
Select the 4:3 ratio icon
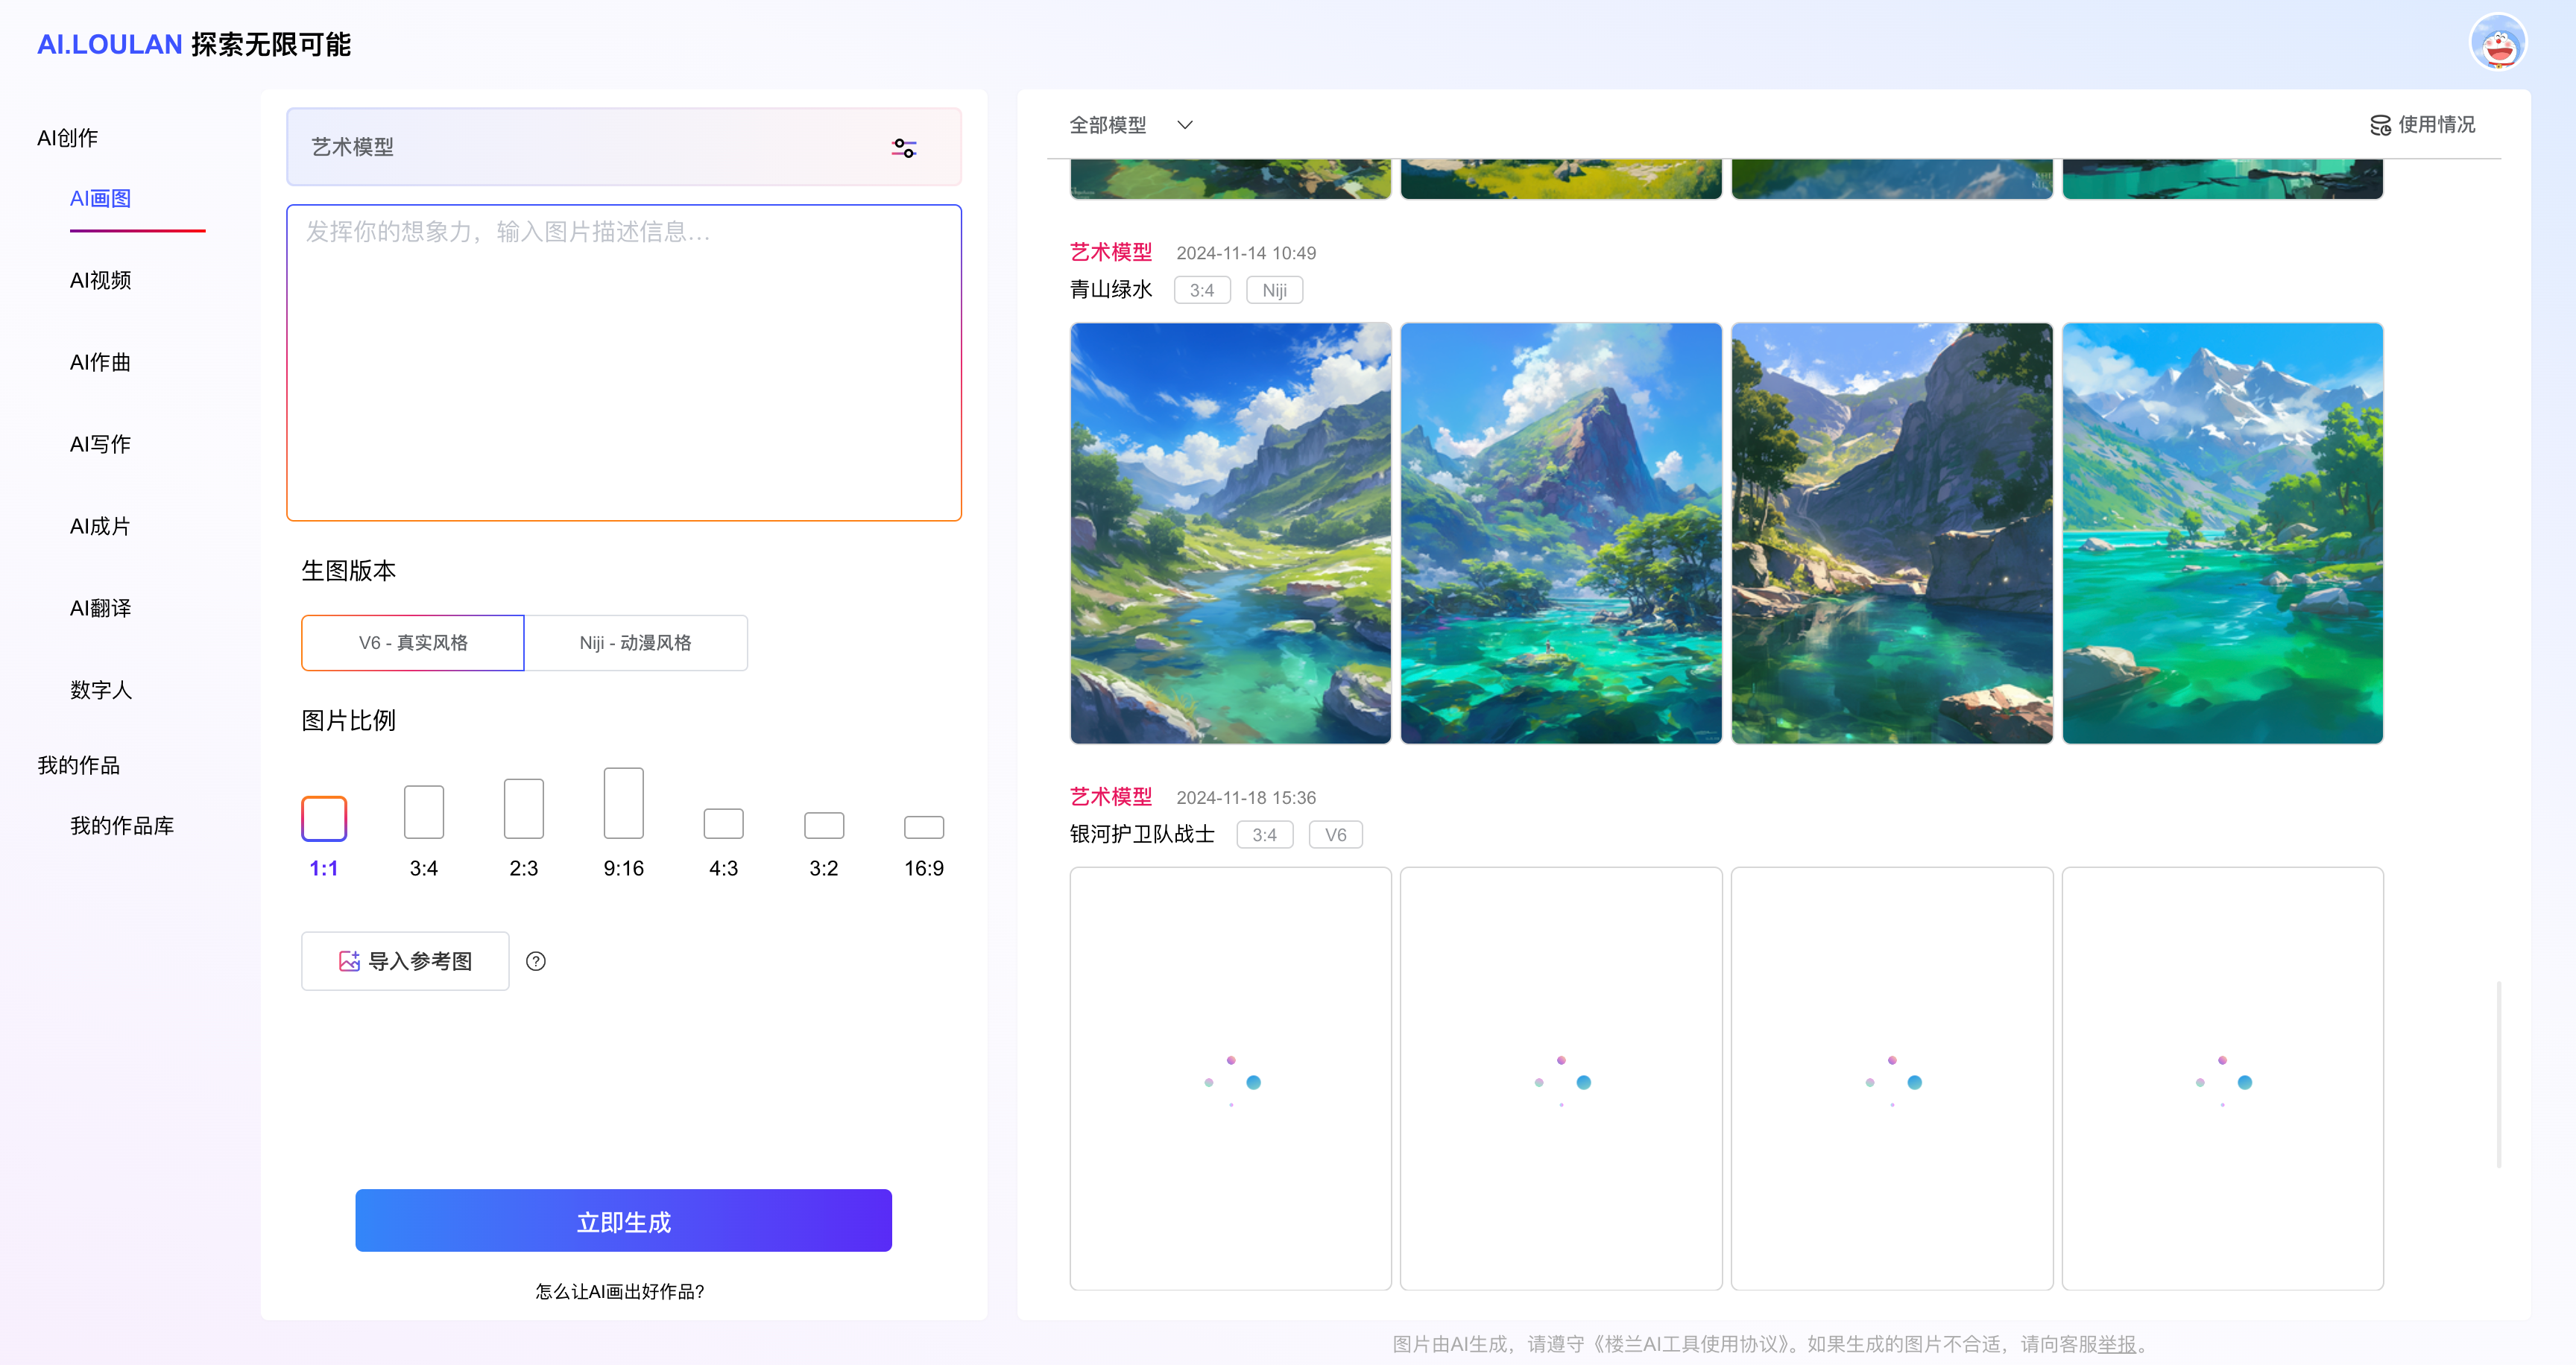pyautogui.click(x=723, y=823)
